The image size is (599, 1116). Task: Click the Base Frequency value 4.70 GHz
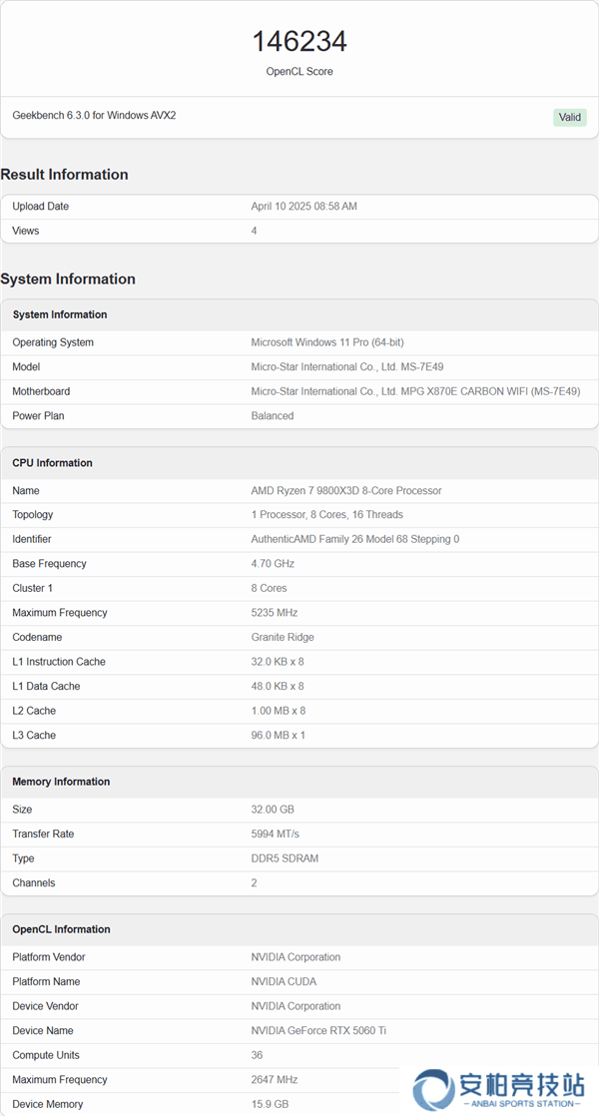pos(273,564)
